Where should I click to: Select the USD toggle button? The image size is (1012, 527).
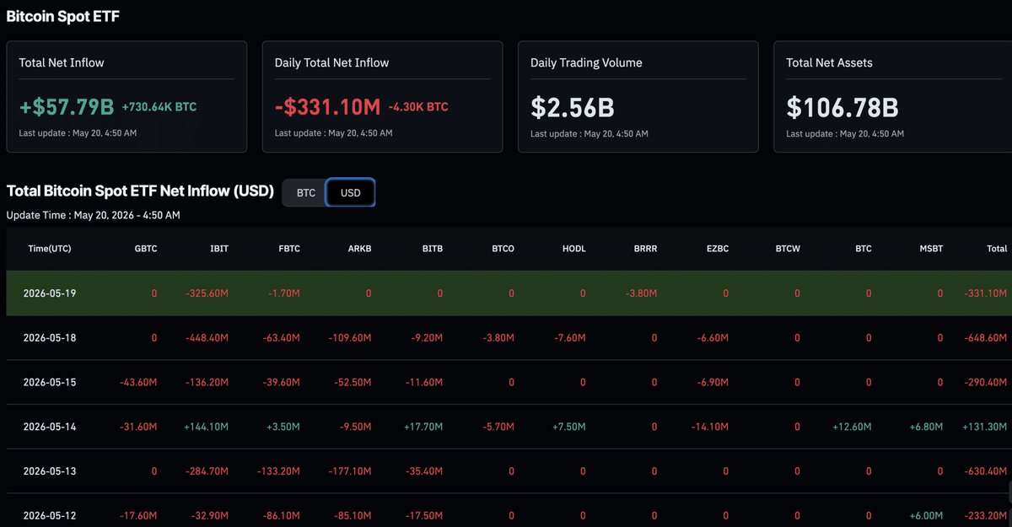351,193
